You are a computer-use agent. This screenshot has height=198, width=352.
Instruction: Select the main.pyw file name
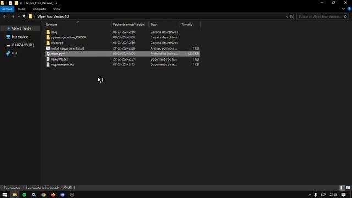tap(58, 54)
